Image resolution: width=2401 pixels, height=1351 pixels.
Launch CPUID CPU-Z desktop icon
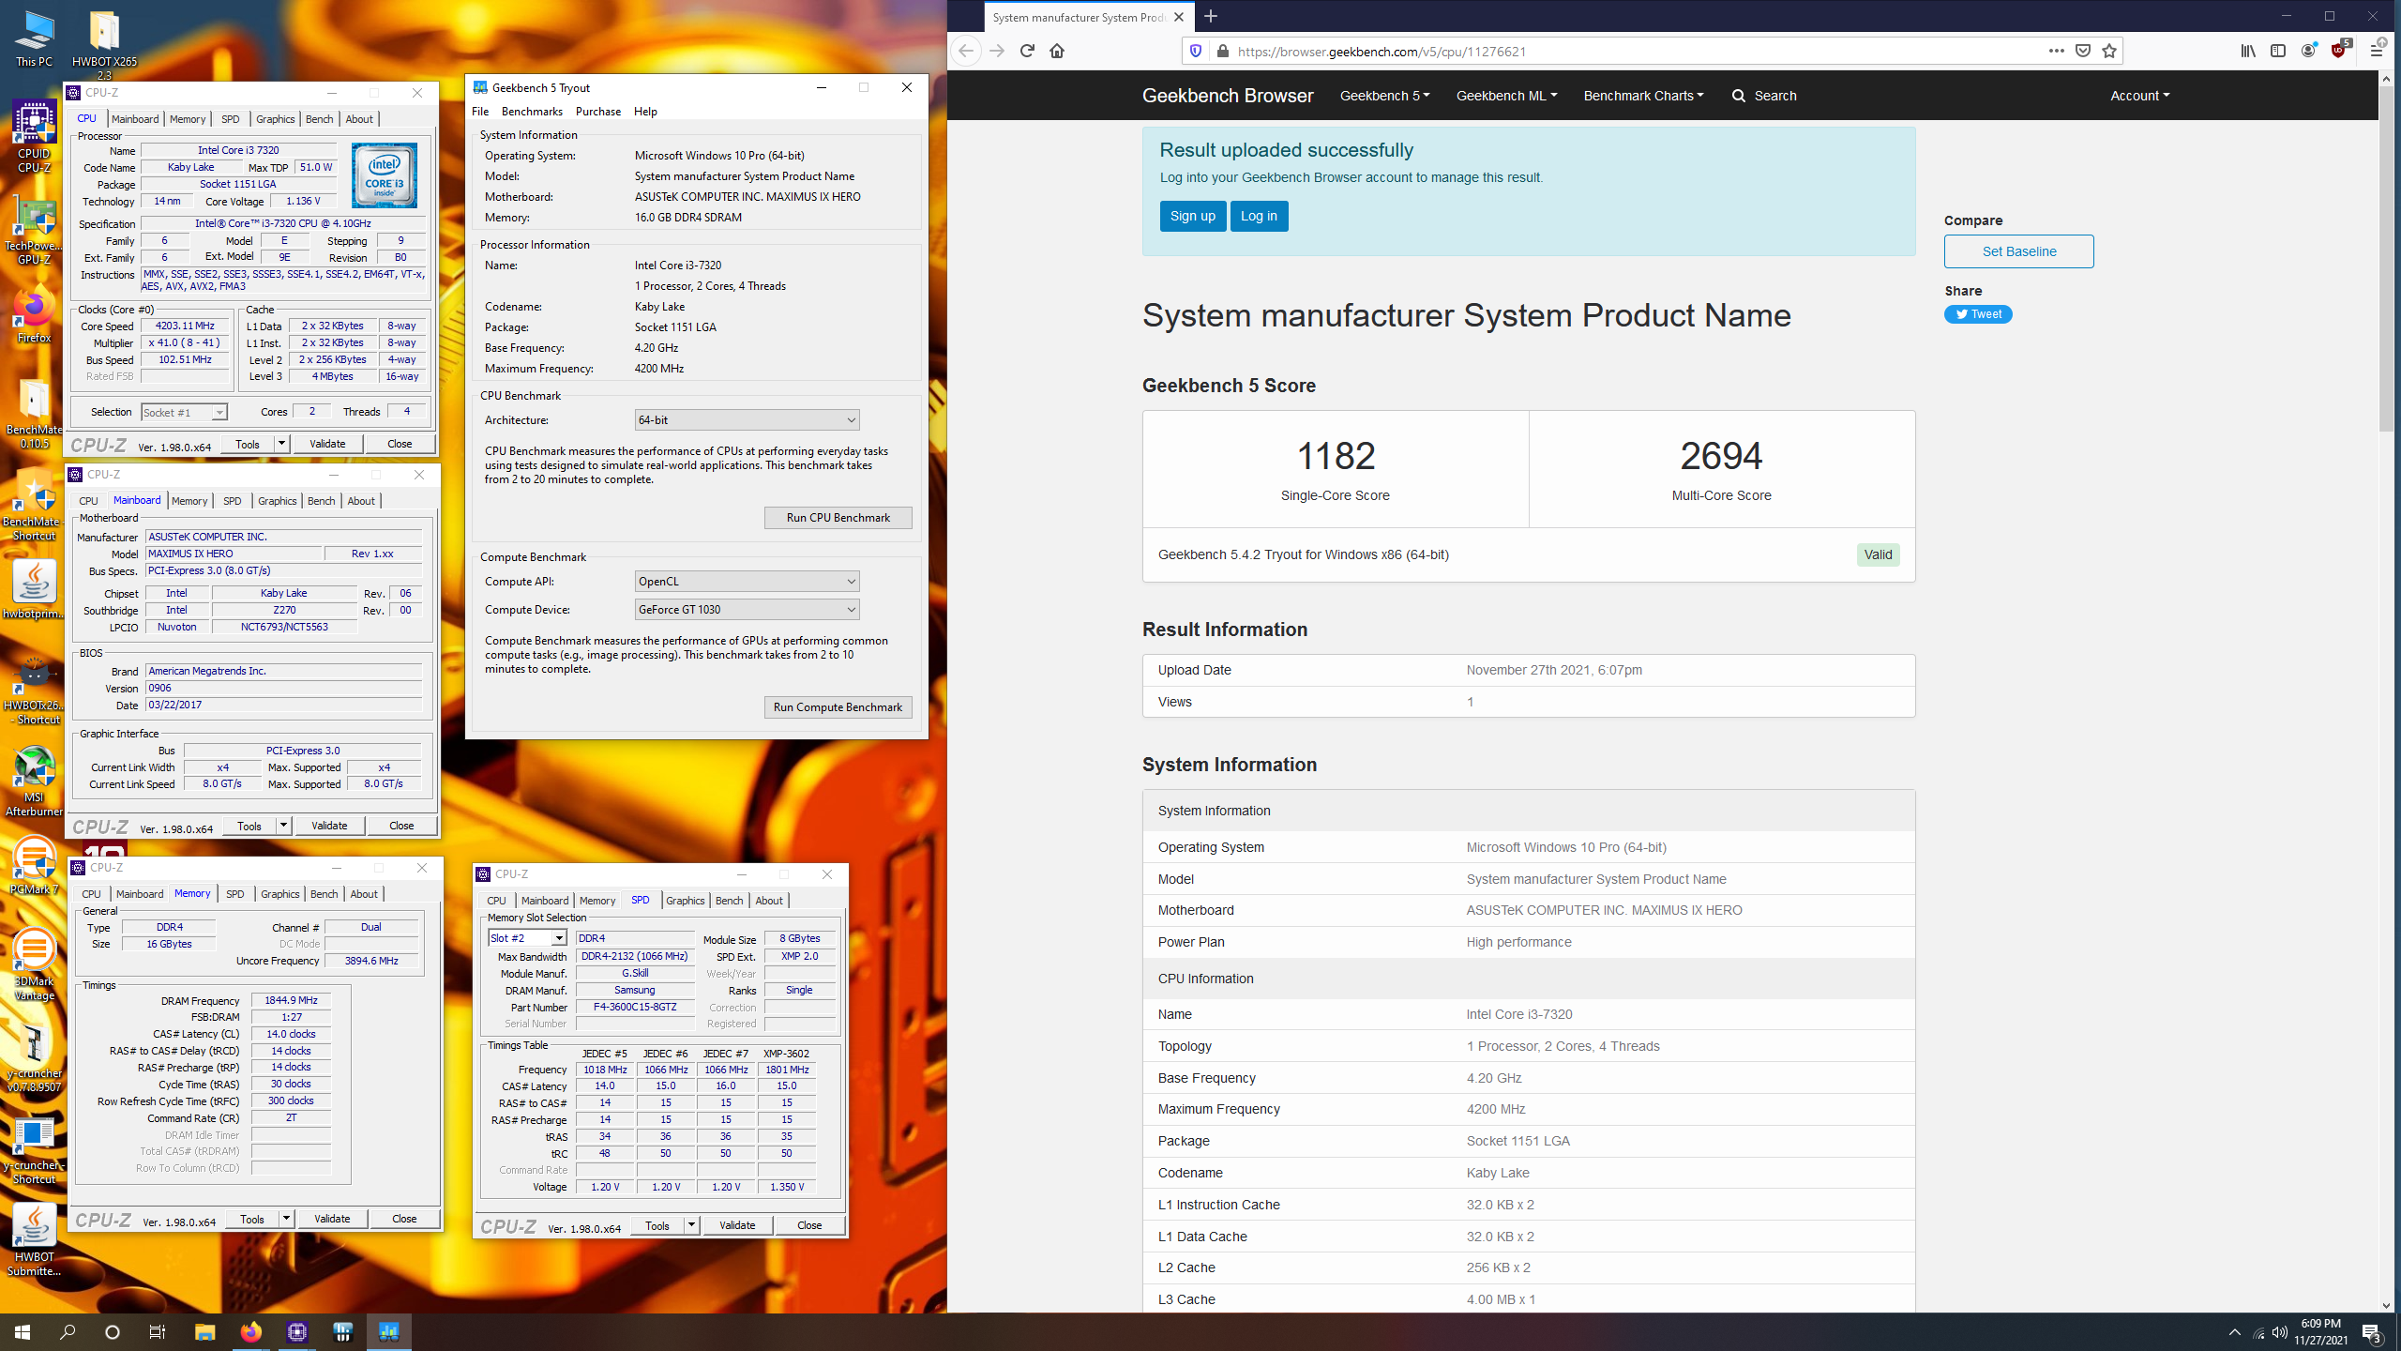tap(34, 137)
